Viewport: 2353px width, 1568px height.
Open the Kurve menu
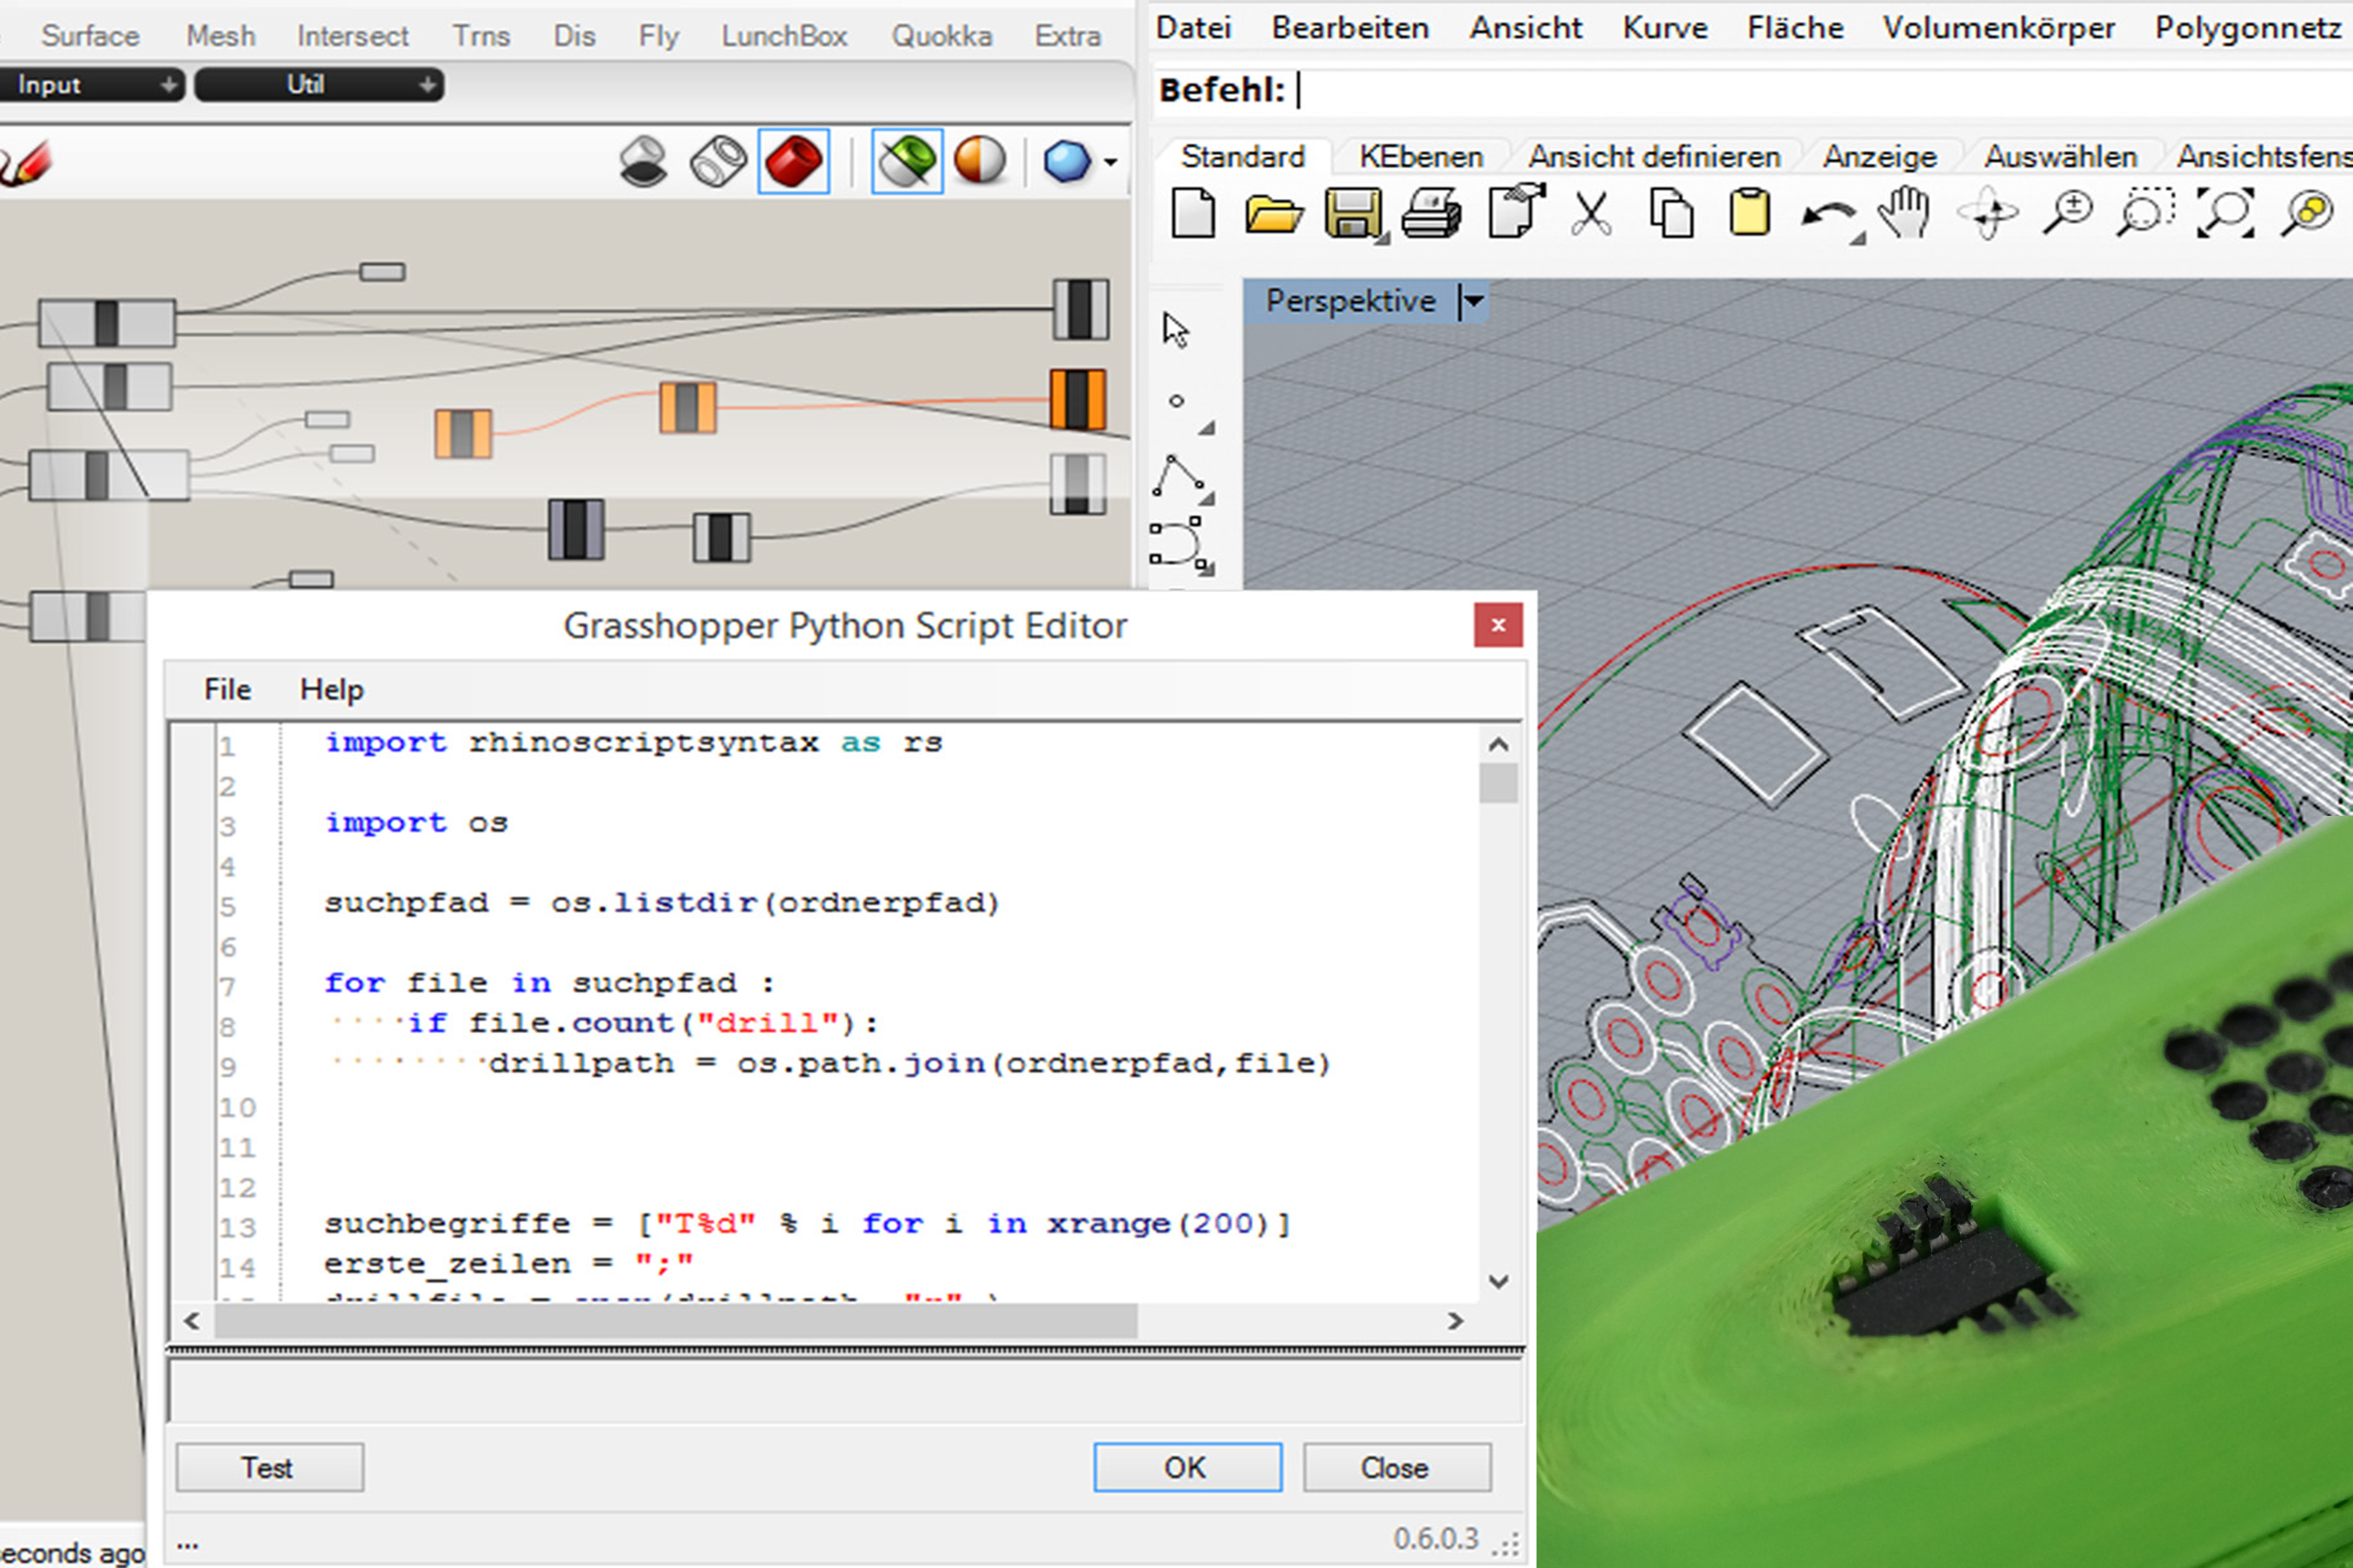[x=1665, y=27]
